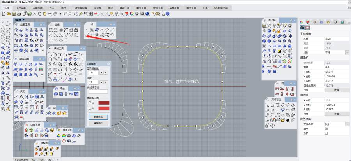The image size is (351, 161).
Task: Expand the 投影 projection dropdown
Action: point(347,52)
